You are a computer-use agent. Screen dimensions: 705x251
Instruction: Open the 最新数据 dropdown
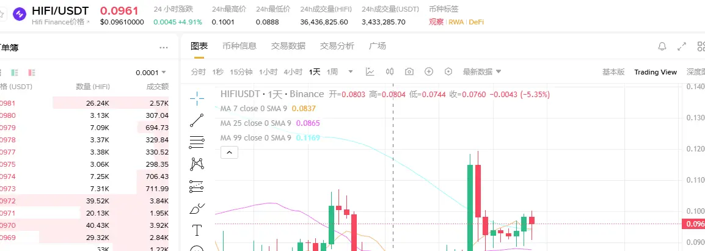pos(482,72)
